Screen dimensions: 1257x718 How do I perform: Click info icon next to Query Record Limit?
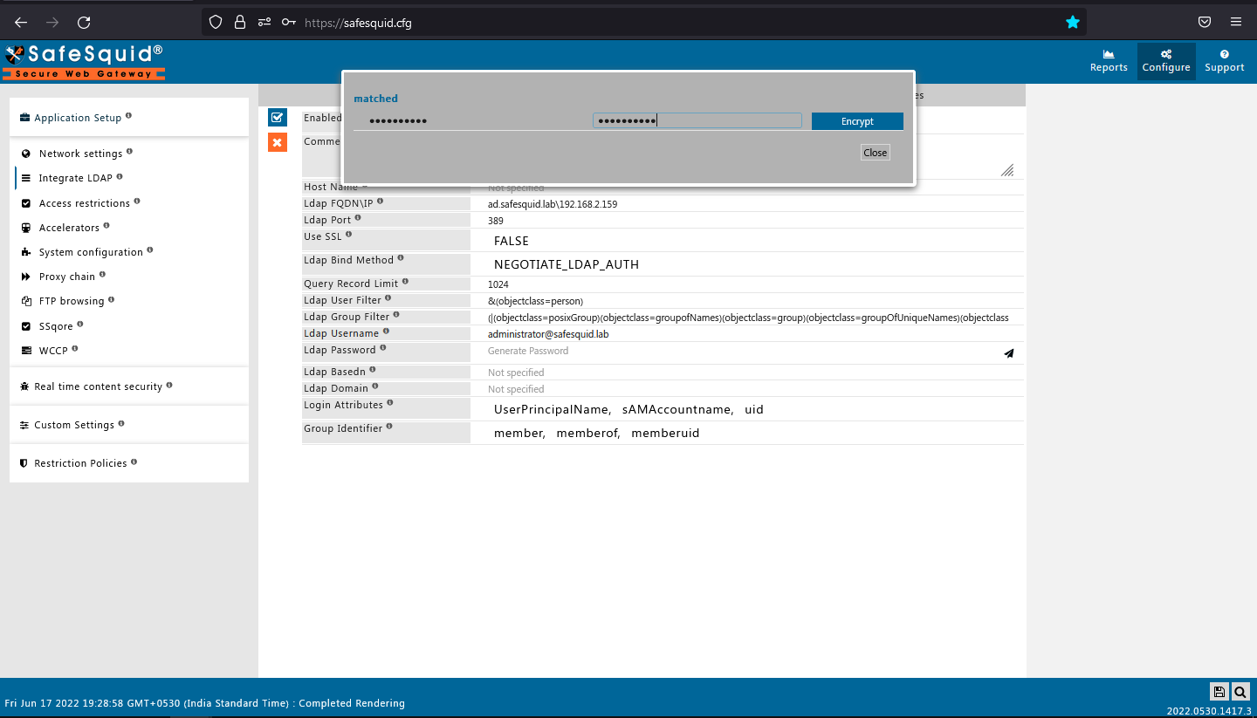[x=405, y=282]
